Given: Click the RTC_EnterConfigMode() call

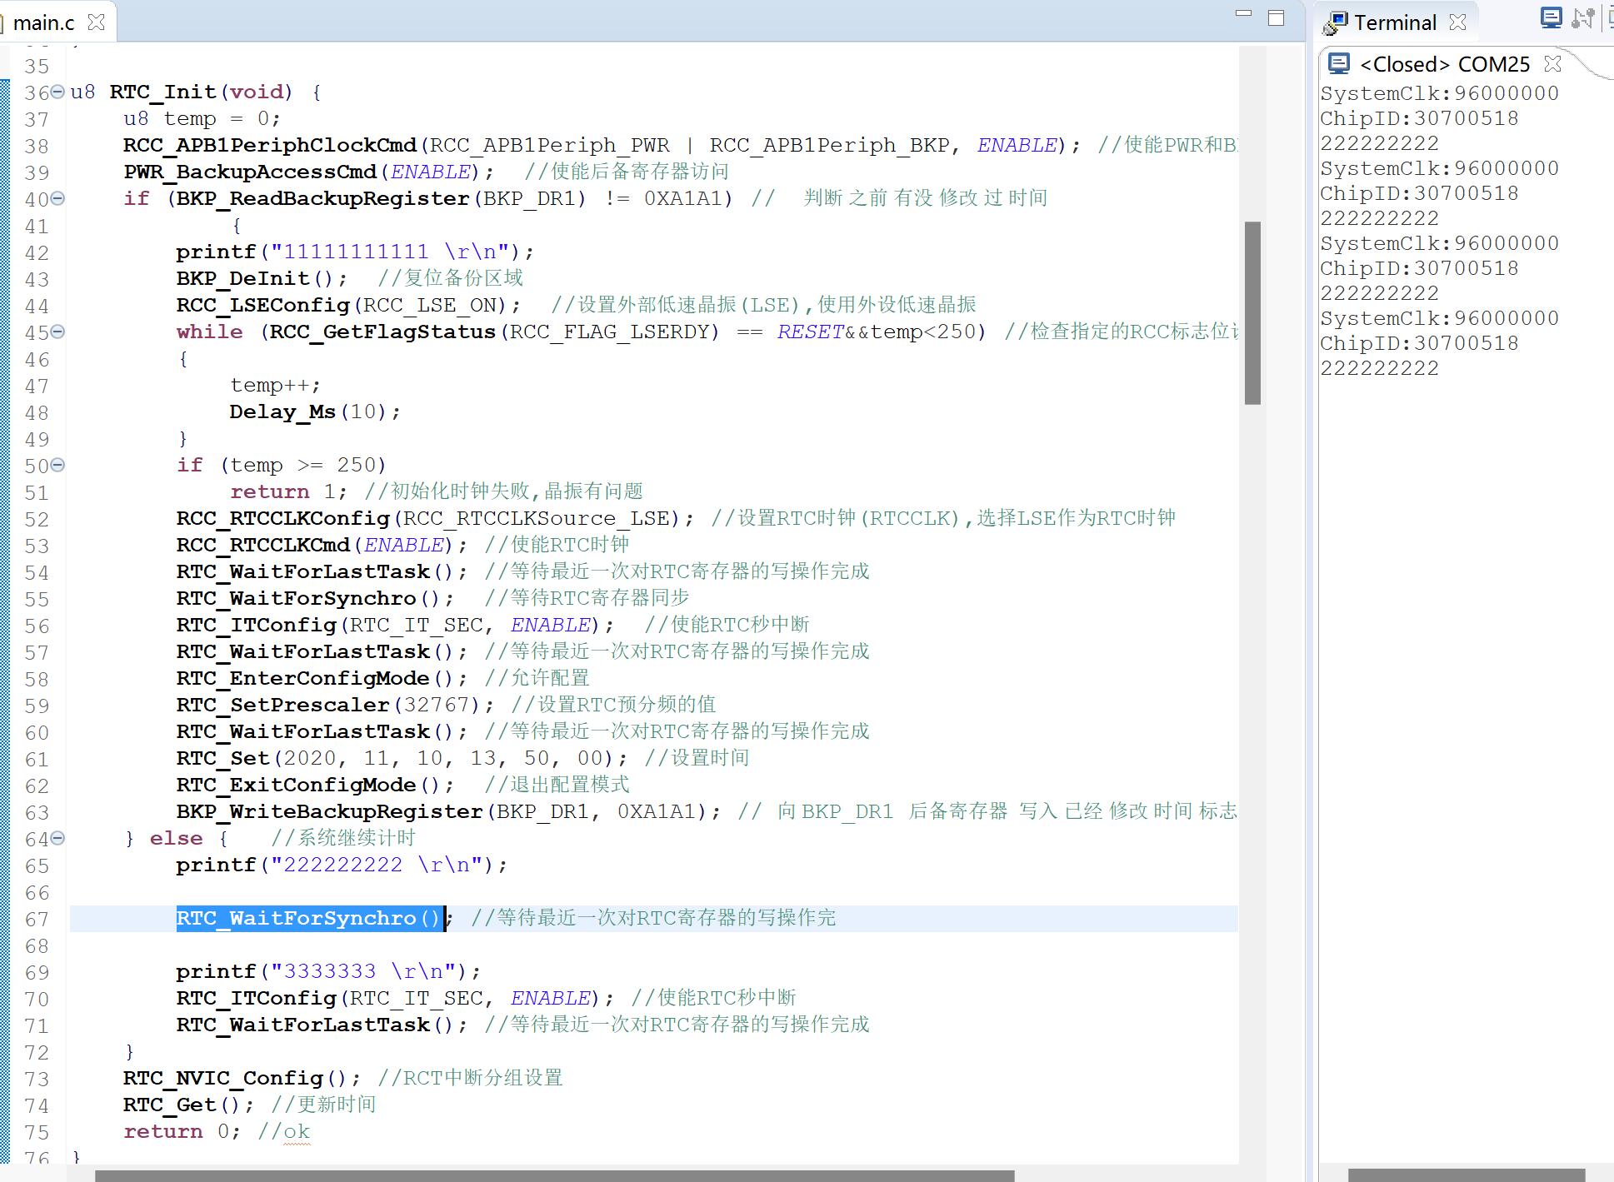Looking at the screenshot, I should tap(322, 678).
